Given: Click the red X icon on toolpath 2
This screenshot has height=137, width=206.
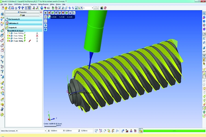Looking at the screenshot, I should click(x=37, y=36).
